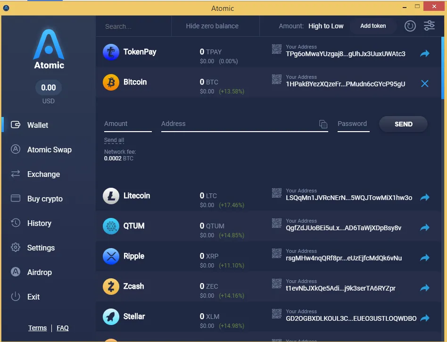Open the Atomic Swap section
This screenshot has width=447, height=342.
(49, 150)
